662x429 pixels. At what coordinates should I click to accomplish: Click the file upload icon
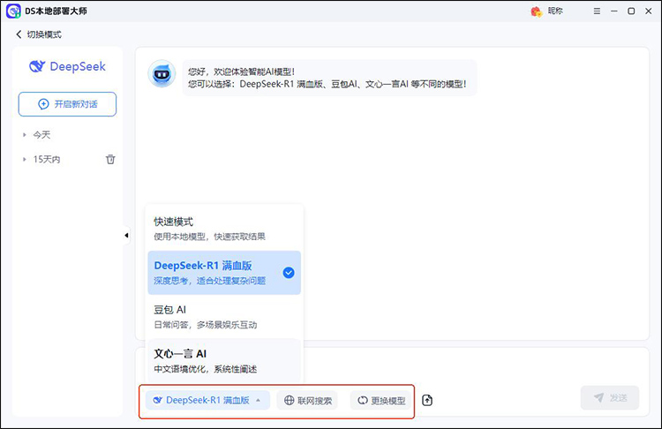click(x=427, y=400)
